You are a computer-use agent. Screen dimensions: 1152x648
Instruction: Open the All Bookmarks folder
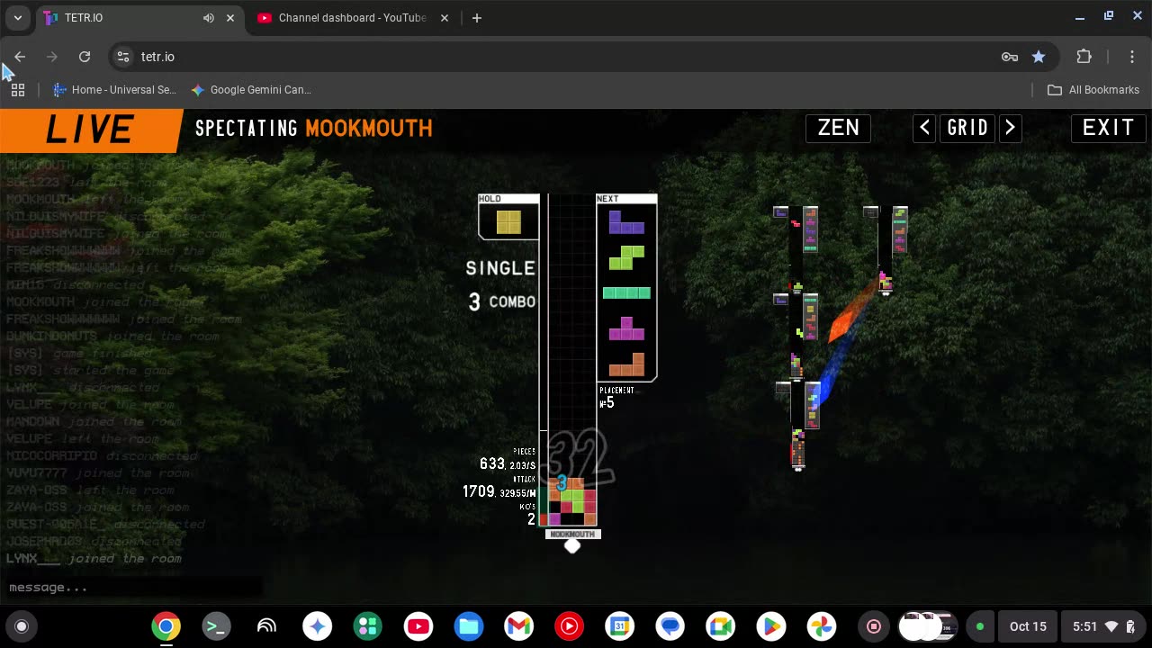(1093, 90)
